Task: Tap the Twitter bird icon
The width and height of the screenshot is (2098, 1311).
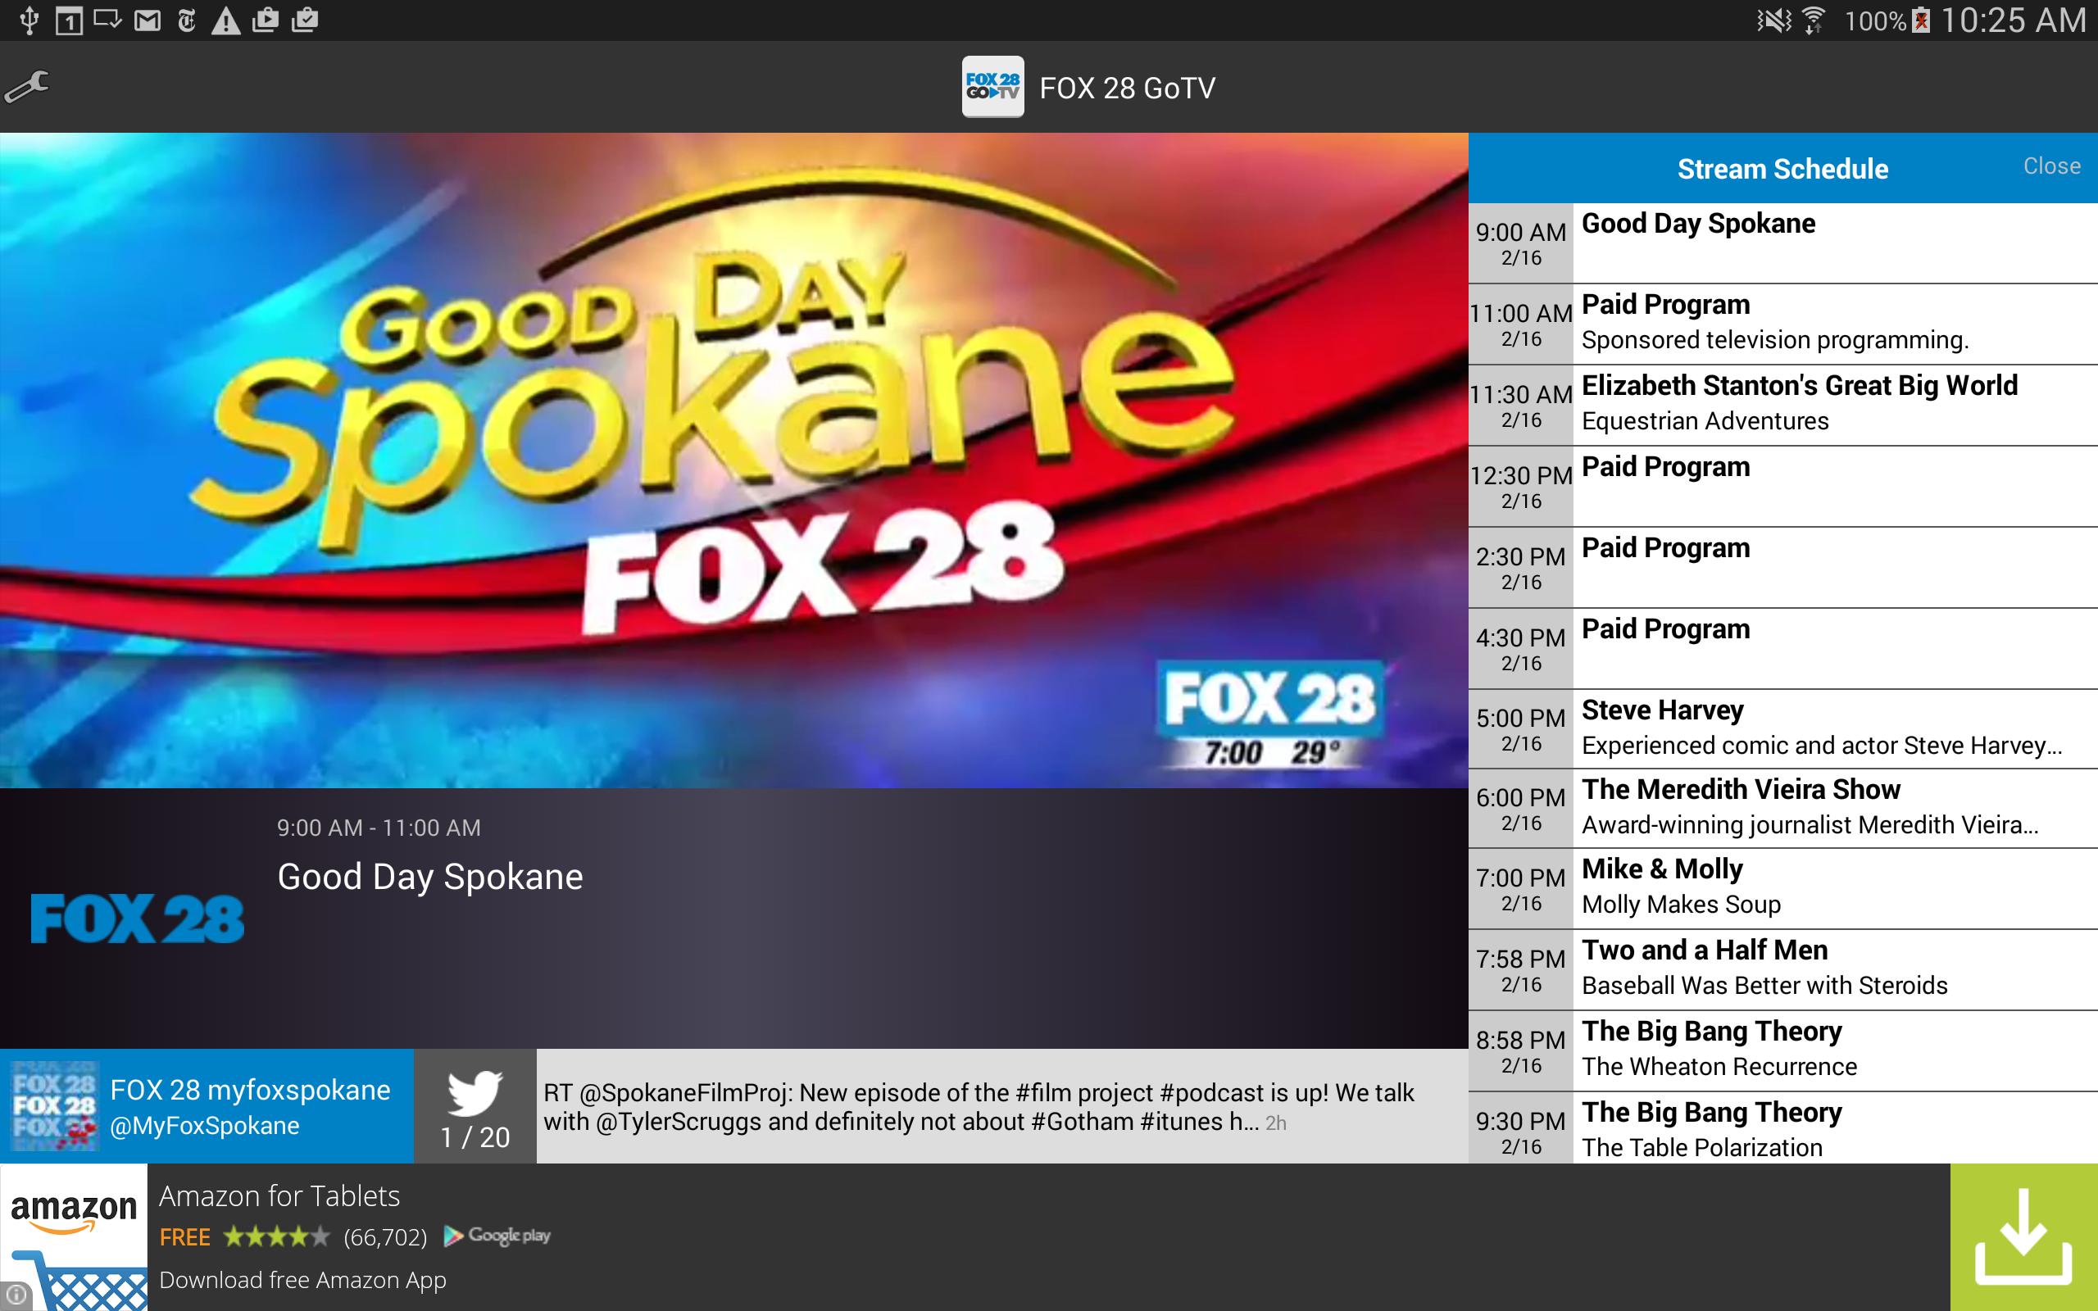Action: pos(475,1092)
